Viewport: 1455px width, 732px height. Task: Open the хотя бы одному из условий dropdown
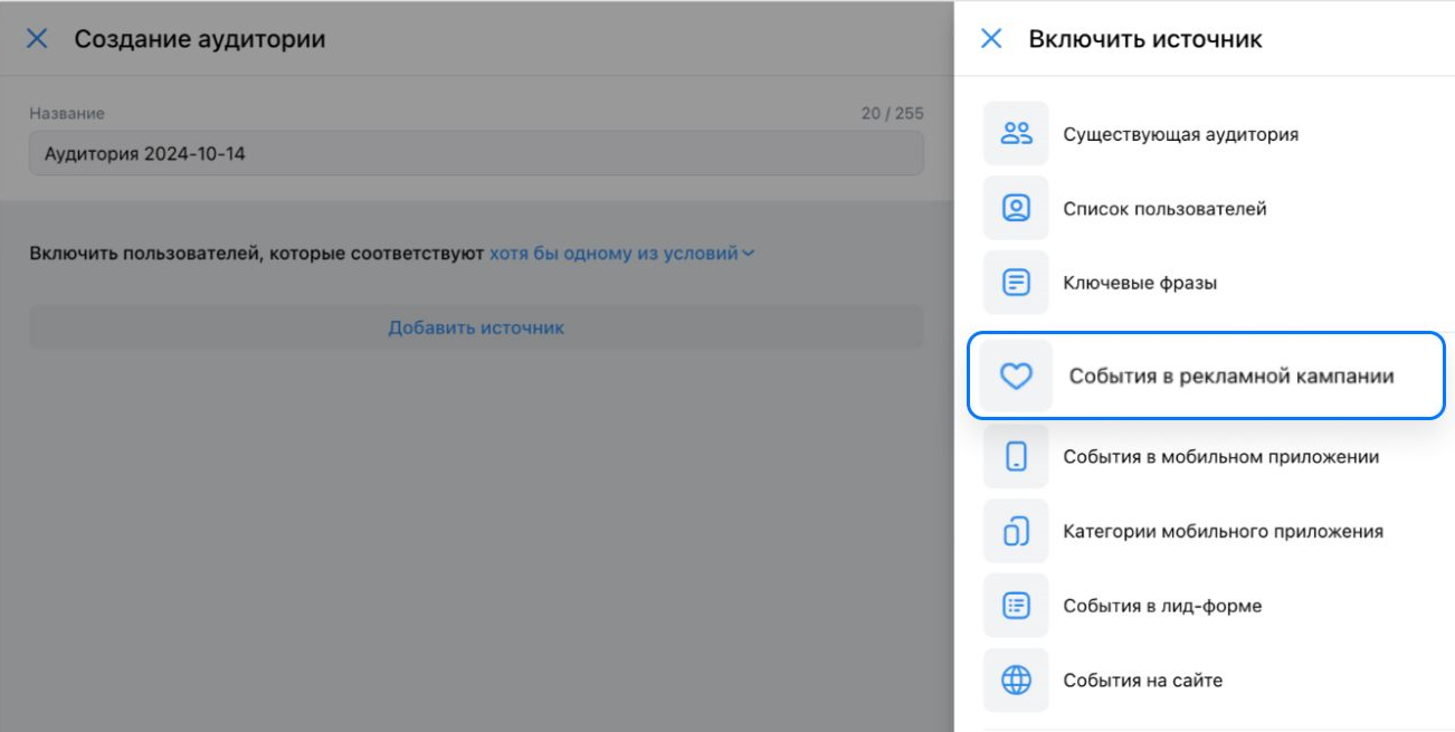pyautogui.click(x=621, y=253)
